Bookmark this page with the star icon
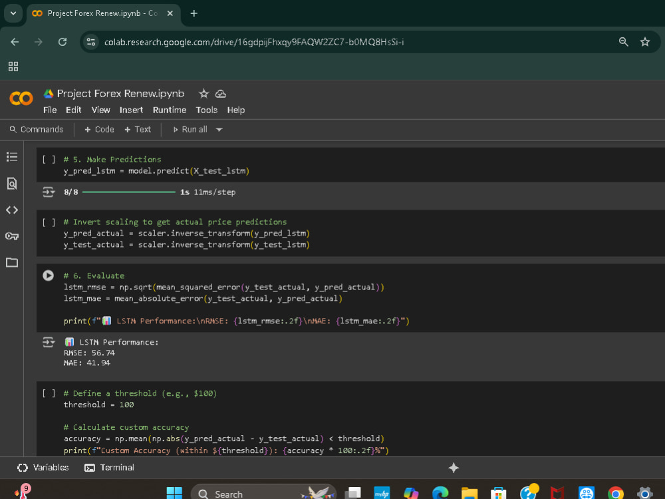This screenshot has width=665, height=499. [x=645, y=41]
